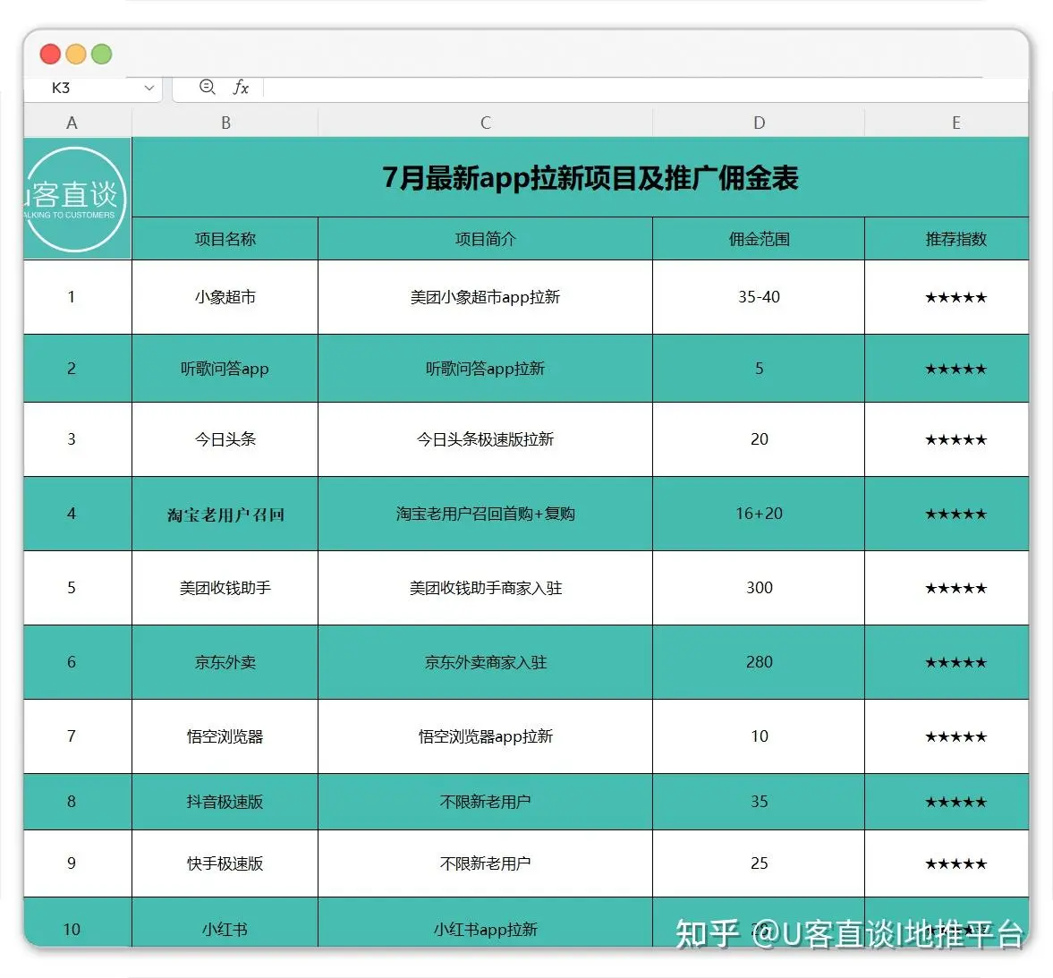The height and width of the screenshot is (978, 1053).
Task: Click the U客直谈 logo image
Action: 75,199
